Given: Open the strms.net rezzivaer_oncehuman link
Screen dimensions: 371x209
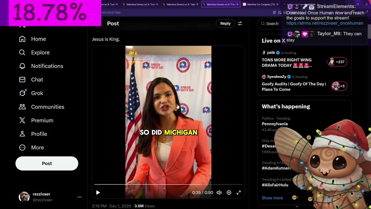Looking at the screenshot, I should 325,23.
